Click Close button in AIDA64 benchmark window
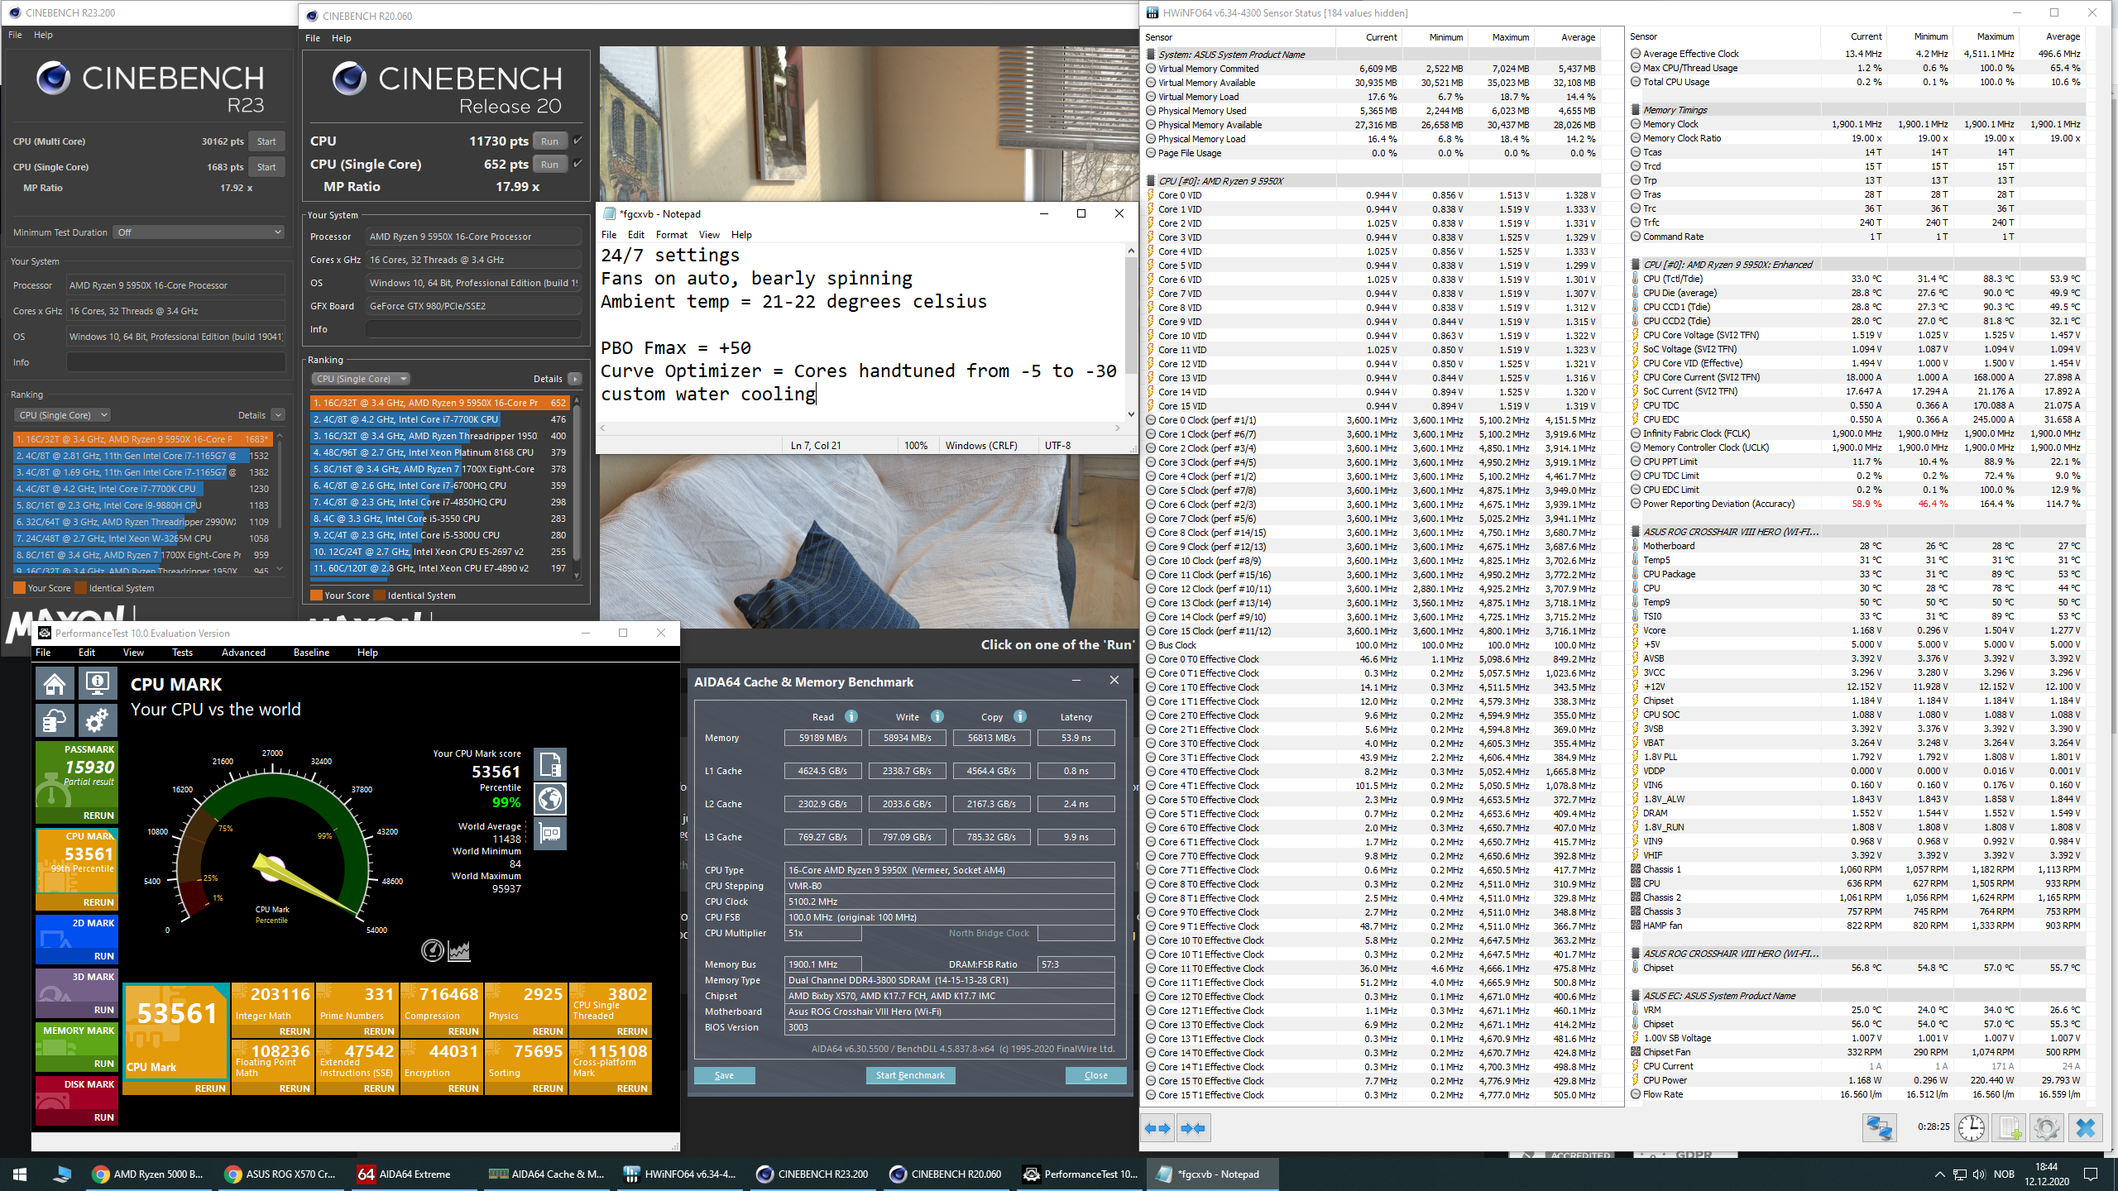This screenshot has width=2118, height=1191. (x=1095, y=1075)
